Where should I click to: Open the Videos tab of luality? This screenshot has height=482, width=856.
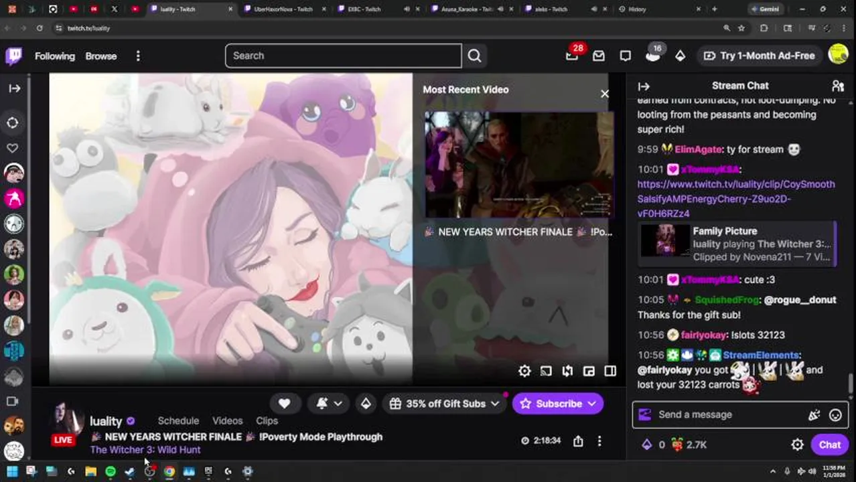[227, 420]
